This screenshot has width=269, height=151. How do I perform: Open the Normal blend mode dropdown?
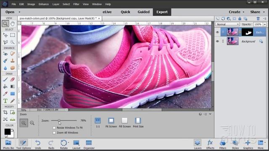227,24
